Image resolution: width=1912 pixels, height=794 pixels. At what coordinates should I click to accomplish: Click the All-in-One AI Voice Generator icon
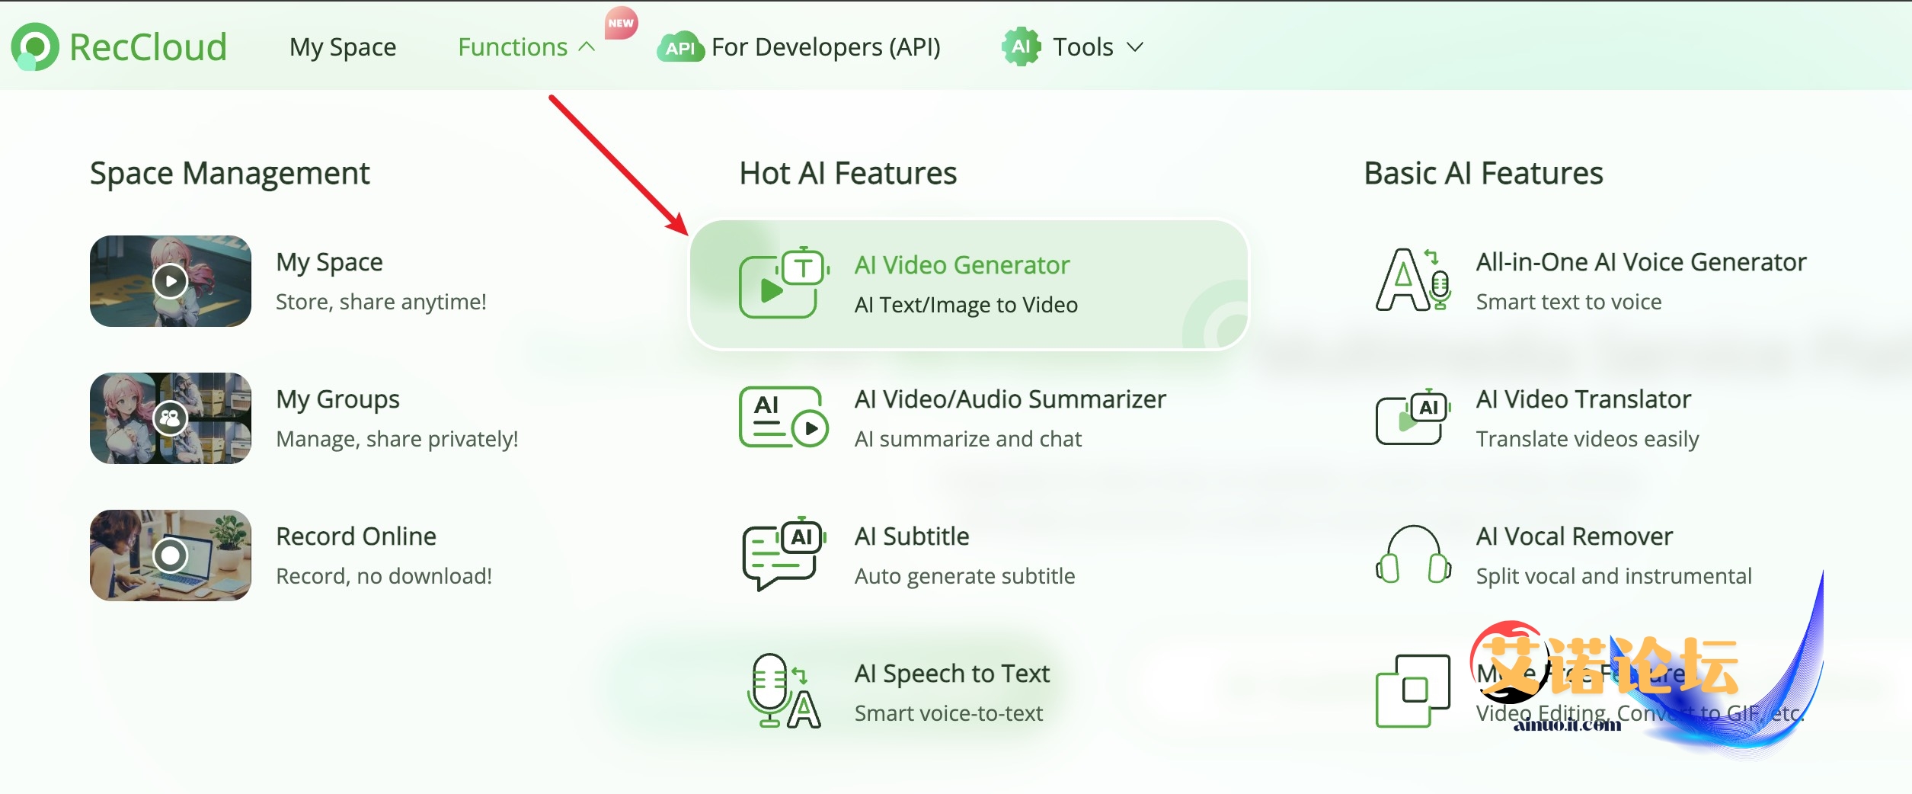(x=1413, y=280)
